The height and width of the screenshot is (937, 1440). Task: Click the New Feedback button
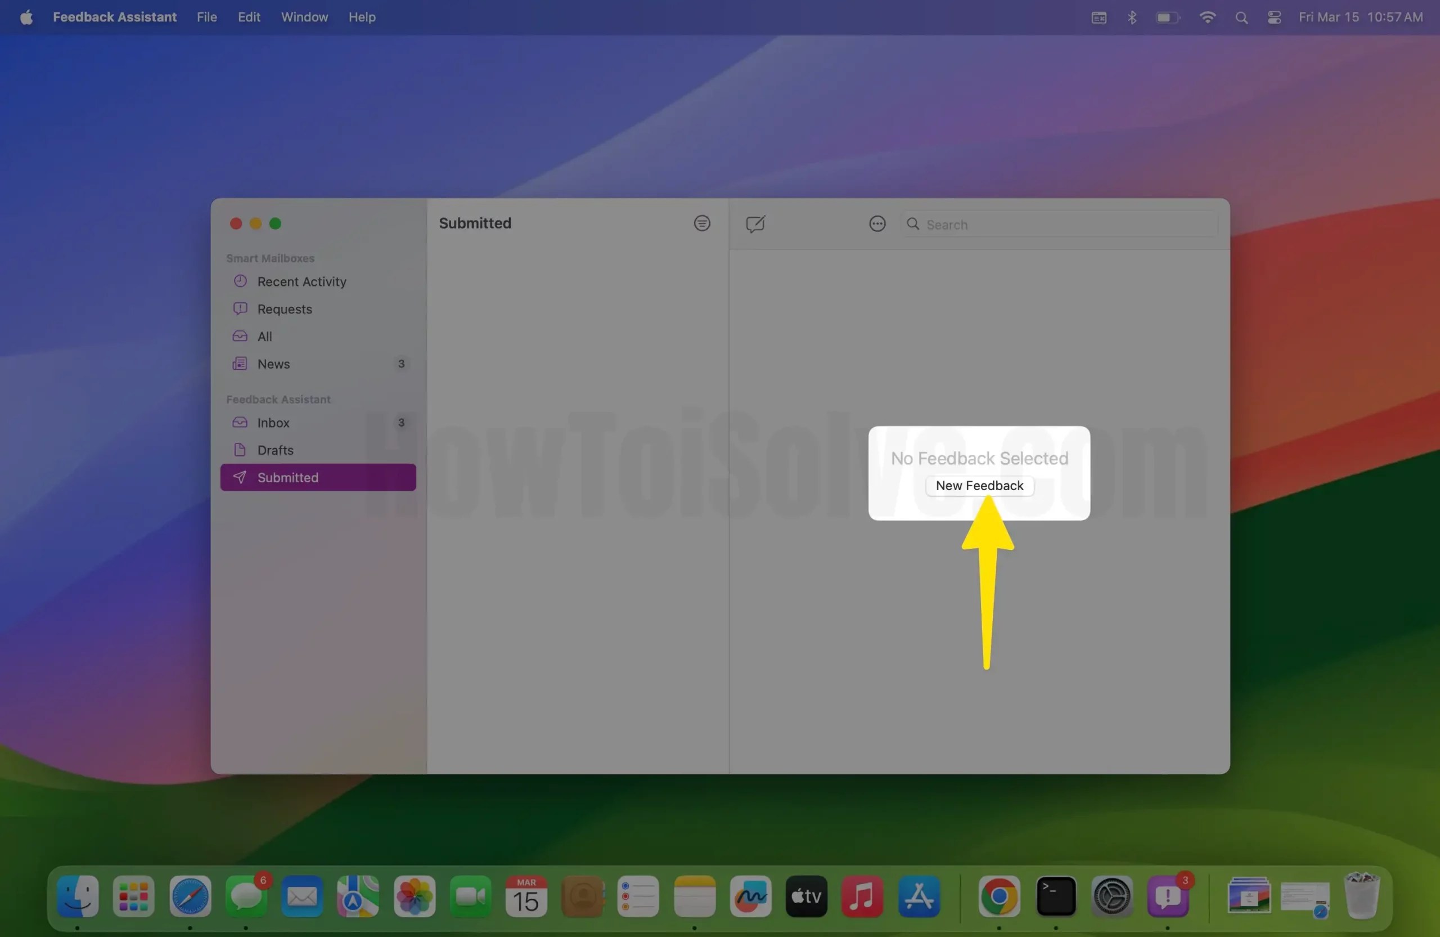coord(978,485)
